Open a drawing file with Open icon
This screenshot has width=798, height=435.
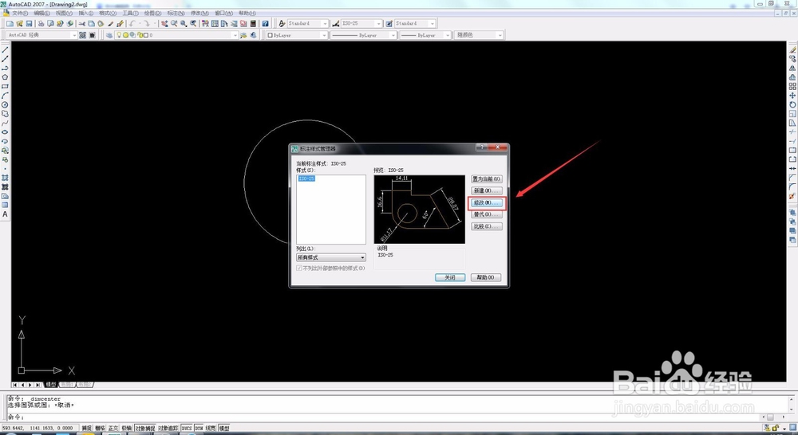[x=20, y=23]
